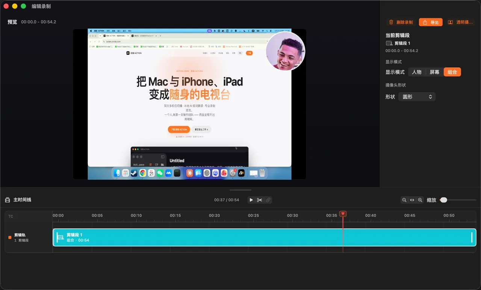Screen dimensions: 481x290
Task: Click the panel divider handle above the timeline
Action: click(x=240, y=190)
